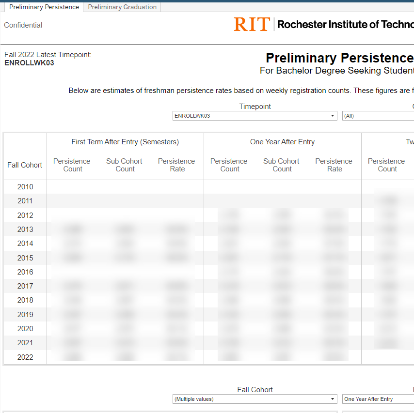Click Persistence Rate under First Term After Entry
This screenshot has height=413, width=414.
click(x=176, y=165)
